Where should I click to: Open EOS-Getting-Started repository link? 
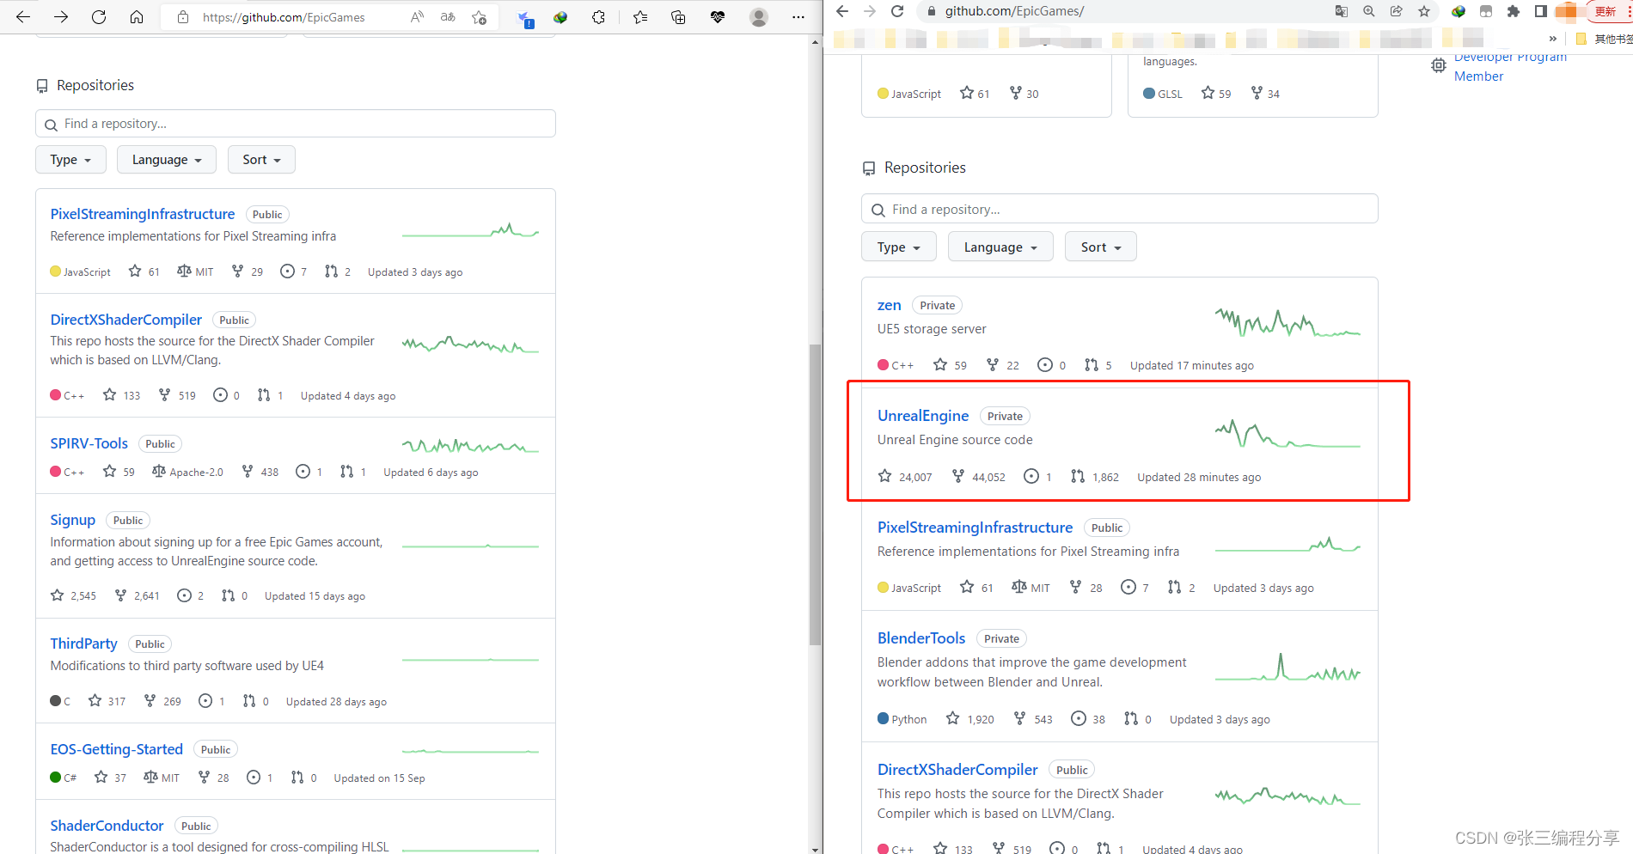pos(116,749)
